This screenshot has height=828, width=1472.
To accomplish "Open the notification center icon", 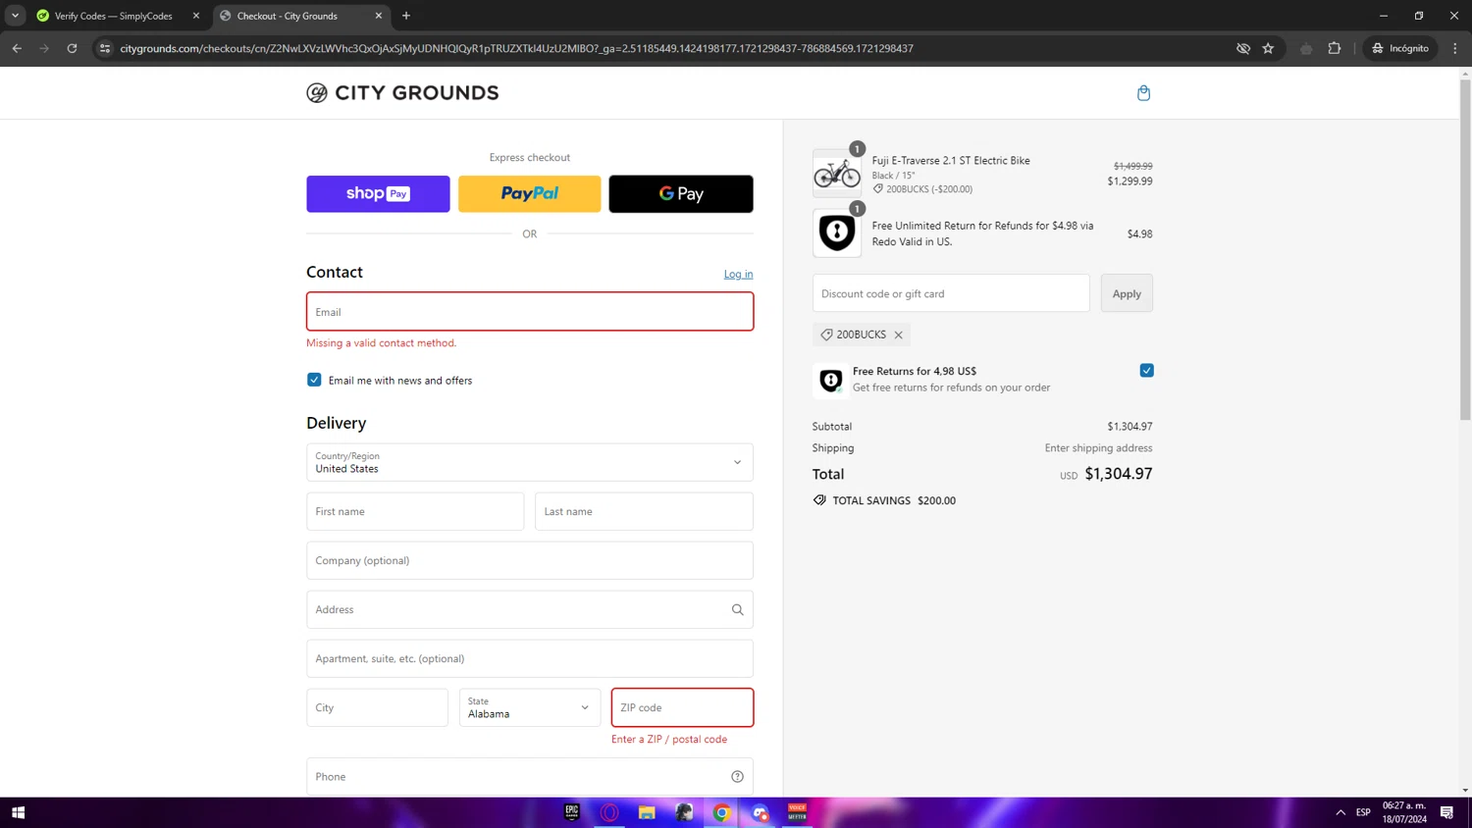I will click(x=1446, y=812).
